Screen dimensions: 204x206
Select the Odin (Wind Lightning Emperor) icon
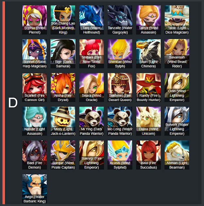[x=177, y=88]
